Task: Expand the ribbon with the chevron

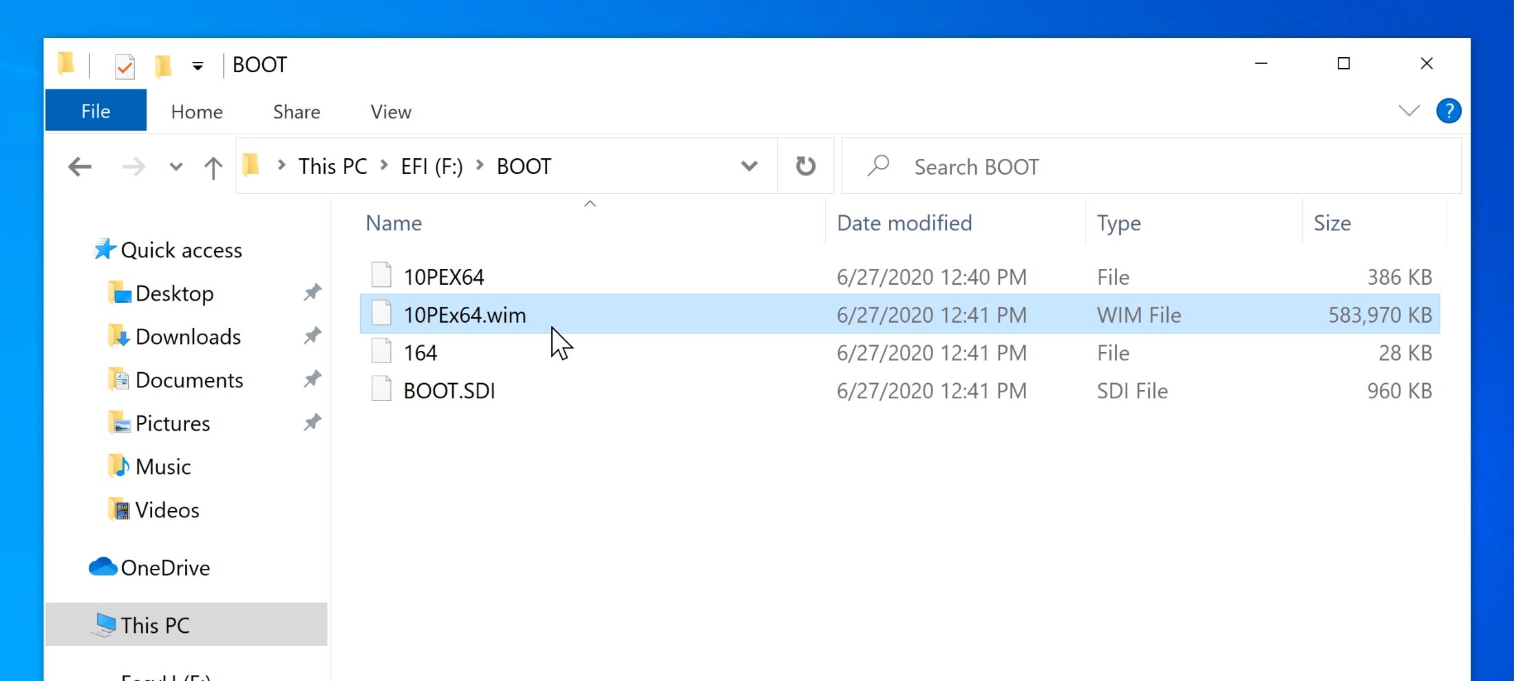Action: (1409, 111)
